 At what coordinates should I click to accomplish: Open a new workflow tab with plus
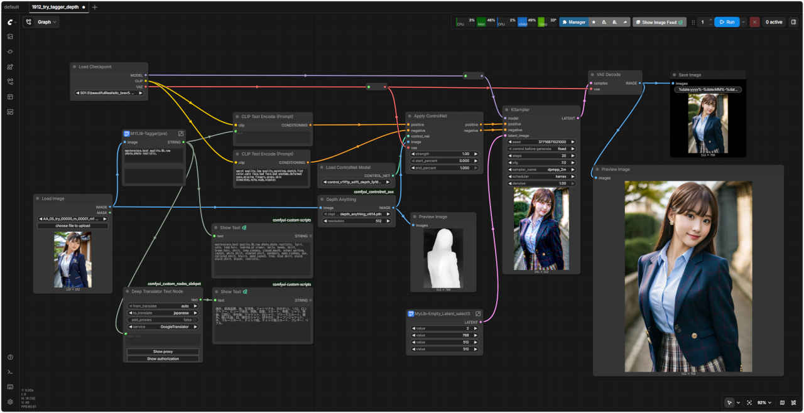click(95, 7)
